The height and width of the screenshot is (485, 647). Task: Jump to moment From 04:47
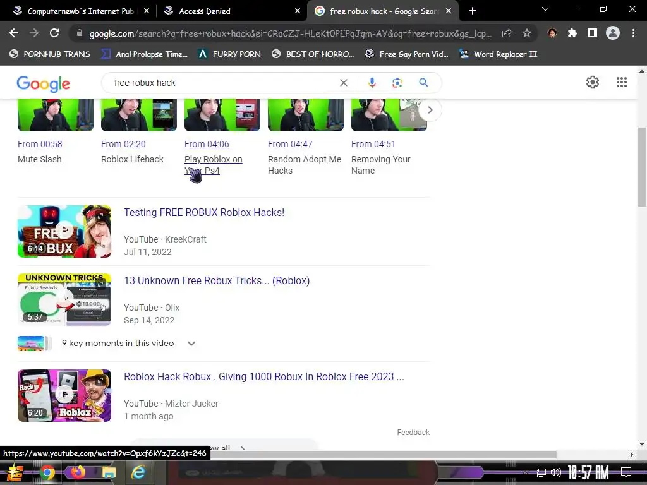pos(290,144)
